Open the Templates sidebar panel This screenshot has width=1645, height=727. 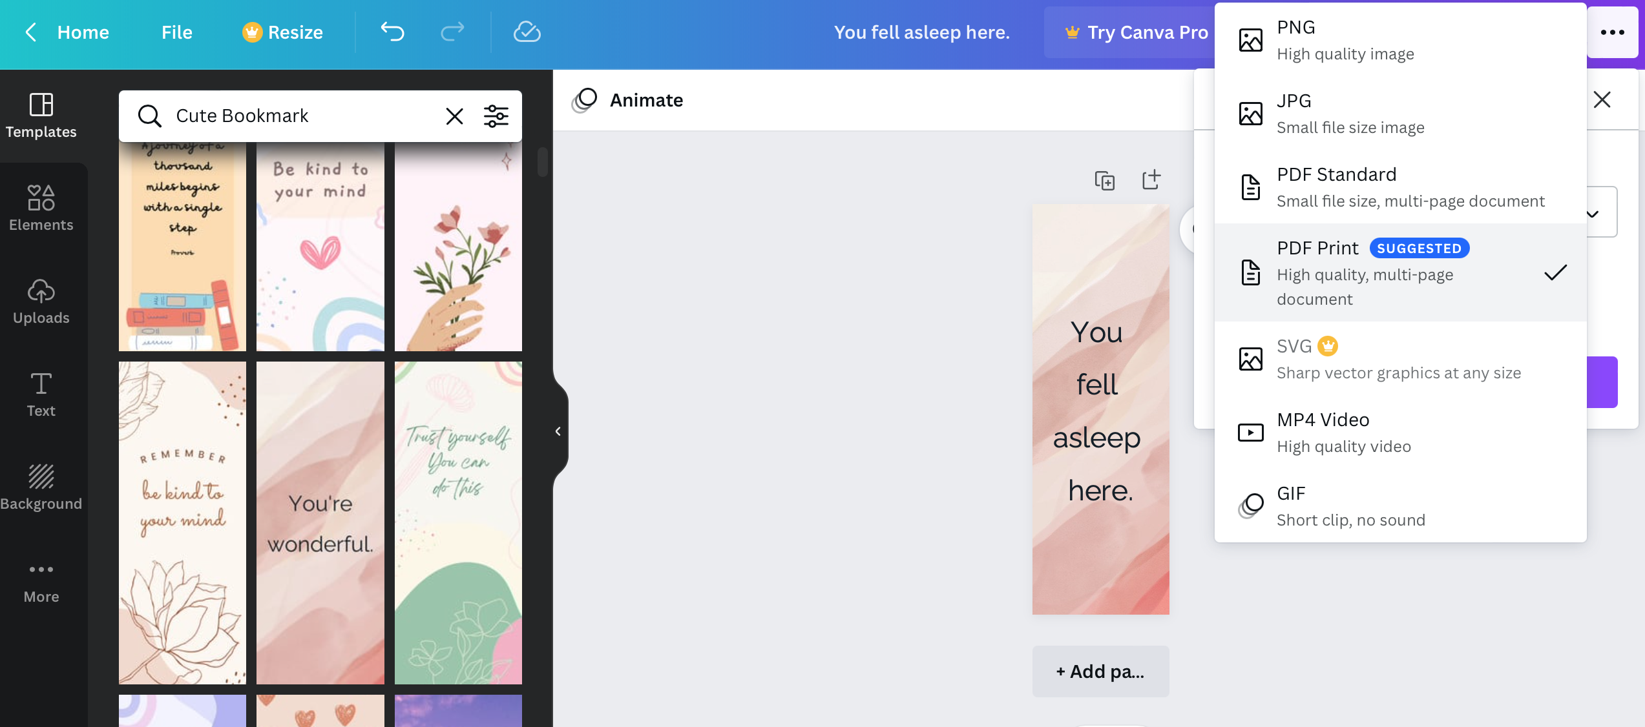point(41,114)
